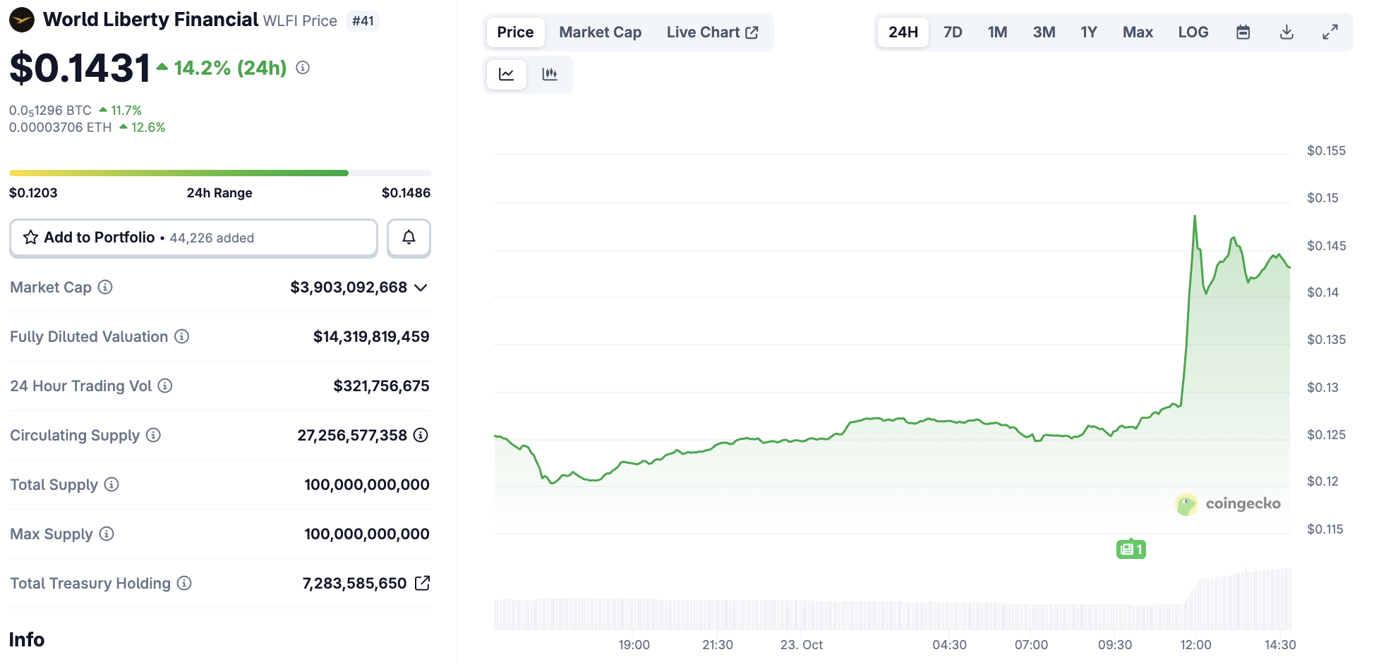The height and width of the screenshot is (664, 1386).
Task: Click Add to Portfolio
Action: [99, 238]
